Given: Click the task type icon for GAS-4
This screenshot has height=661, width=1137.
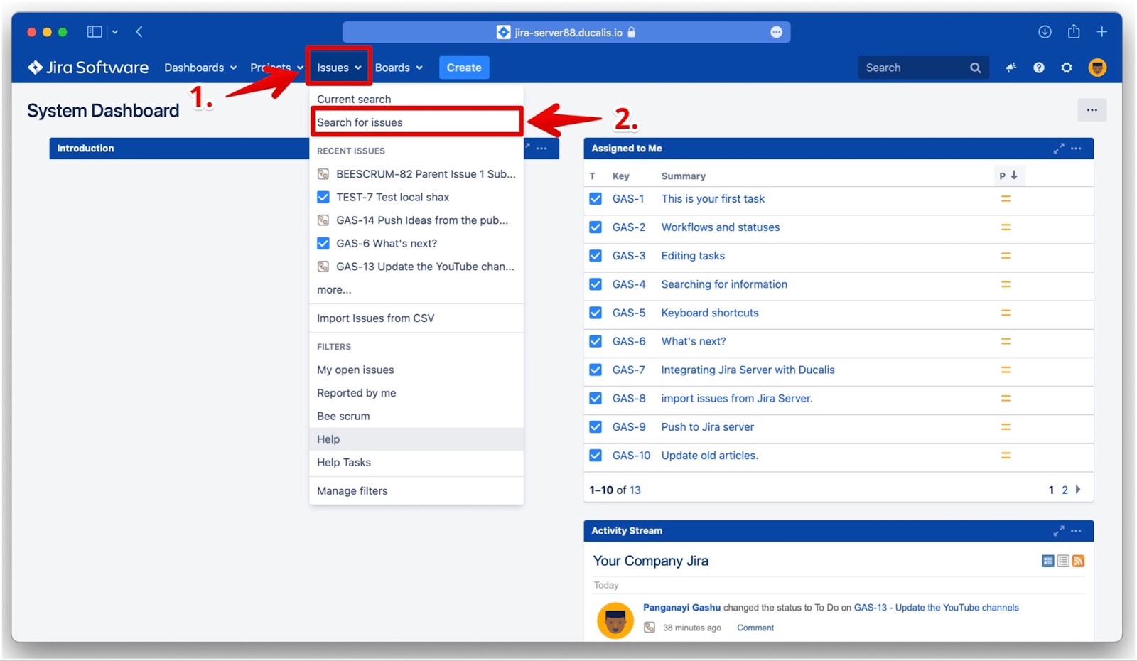Looking at the screenshot, I should pos(596,284).
